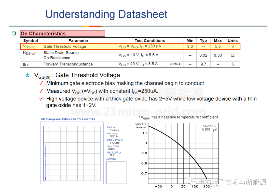Screen dimensions: 275x194
Task: Click the red checkmark before 'Measured VGS'
Action: pyautogui.click(x=41, y=91)
